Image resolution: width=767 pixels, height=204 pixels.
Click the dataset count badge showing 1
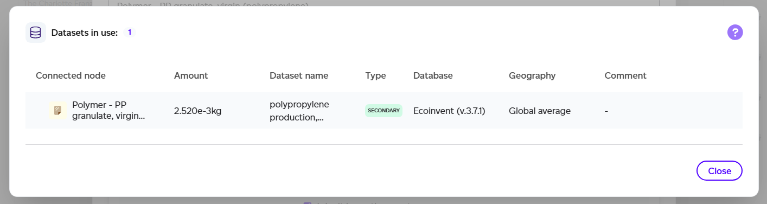[130, 33]
